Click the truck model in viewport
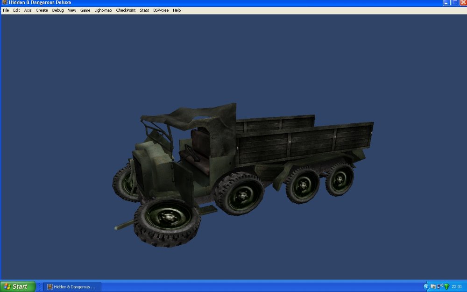The height and width of the screenshot is (292, 467). [243, 175]
